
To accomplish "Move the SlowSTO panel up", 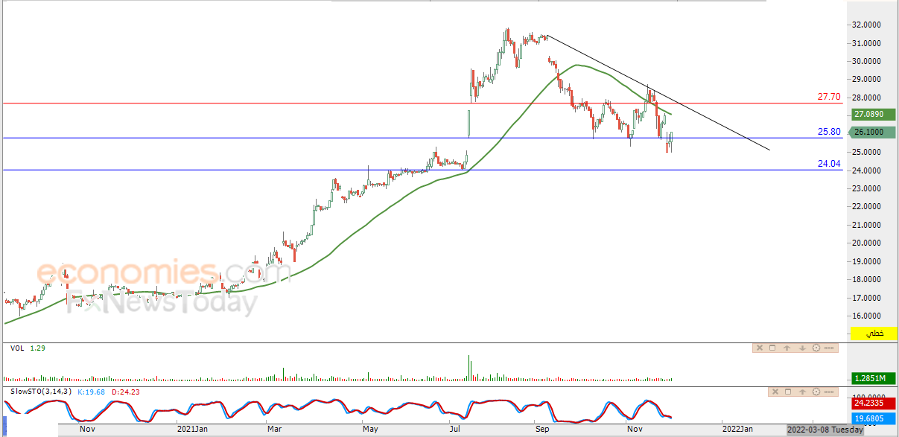I will point(802,392).
